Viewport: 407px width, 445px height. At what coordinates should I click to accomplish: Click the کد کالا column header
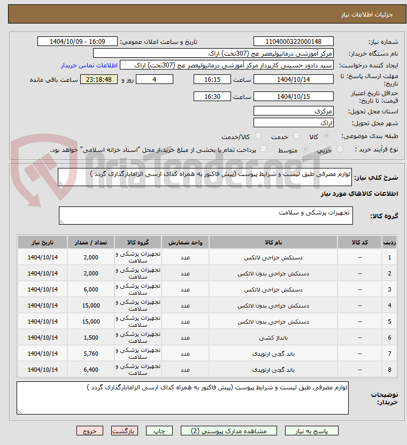click(x=359, y=242)
